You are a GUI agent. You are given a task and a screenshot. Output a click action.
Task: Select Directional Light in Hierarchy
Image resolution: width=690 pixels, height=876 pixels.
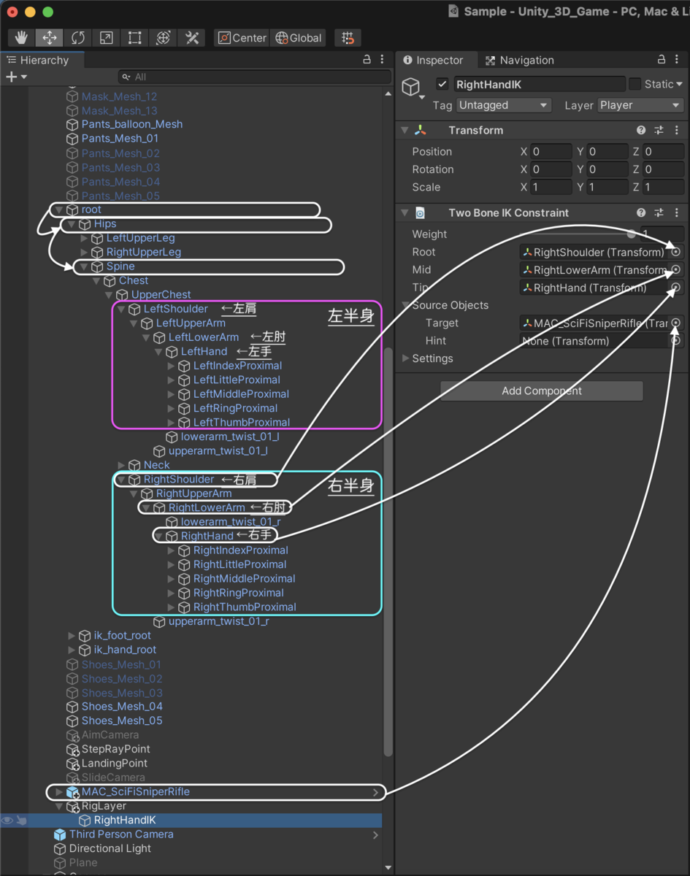click(x=110, y=848)
